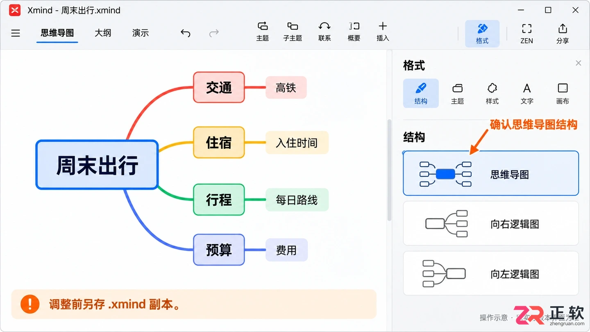Open the 样式 style format tab
Screen dimensions: 590x332
coord(492,93)
